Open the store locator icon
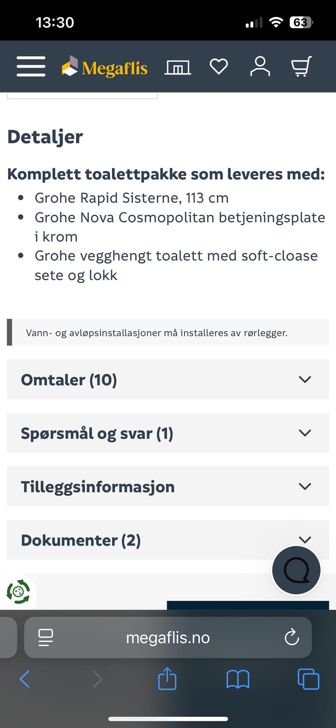 coord(177,67)
